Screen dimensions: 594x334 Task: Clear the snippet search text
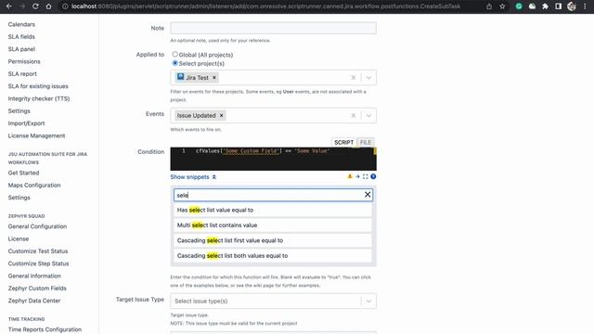(368, 195)
